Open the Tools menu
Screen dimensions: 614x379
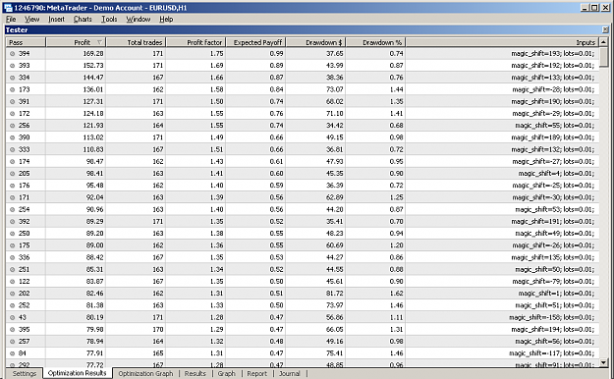coord(109,20)
